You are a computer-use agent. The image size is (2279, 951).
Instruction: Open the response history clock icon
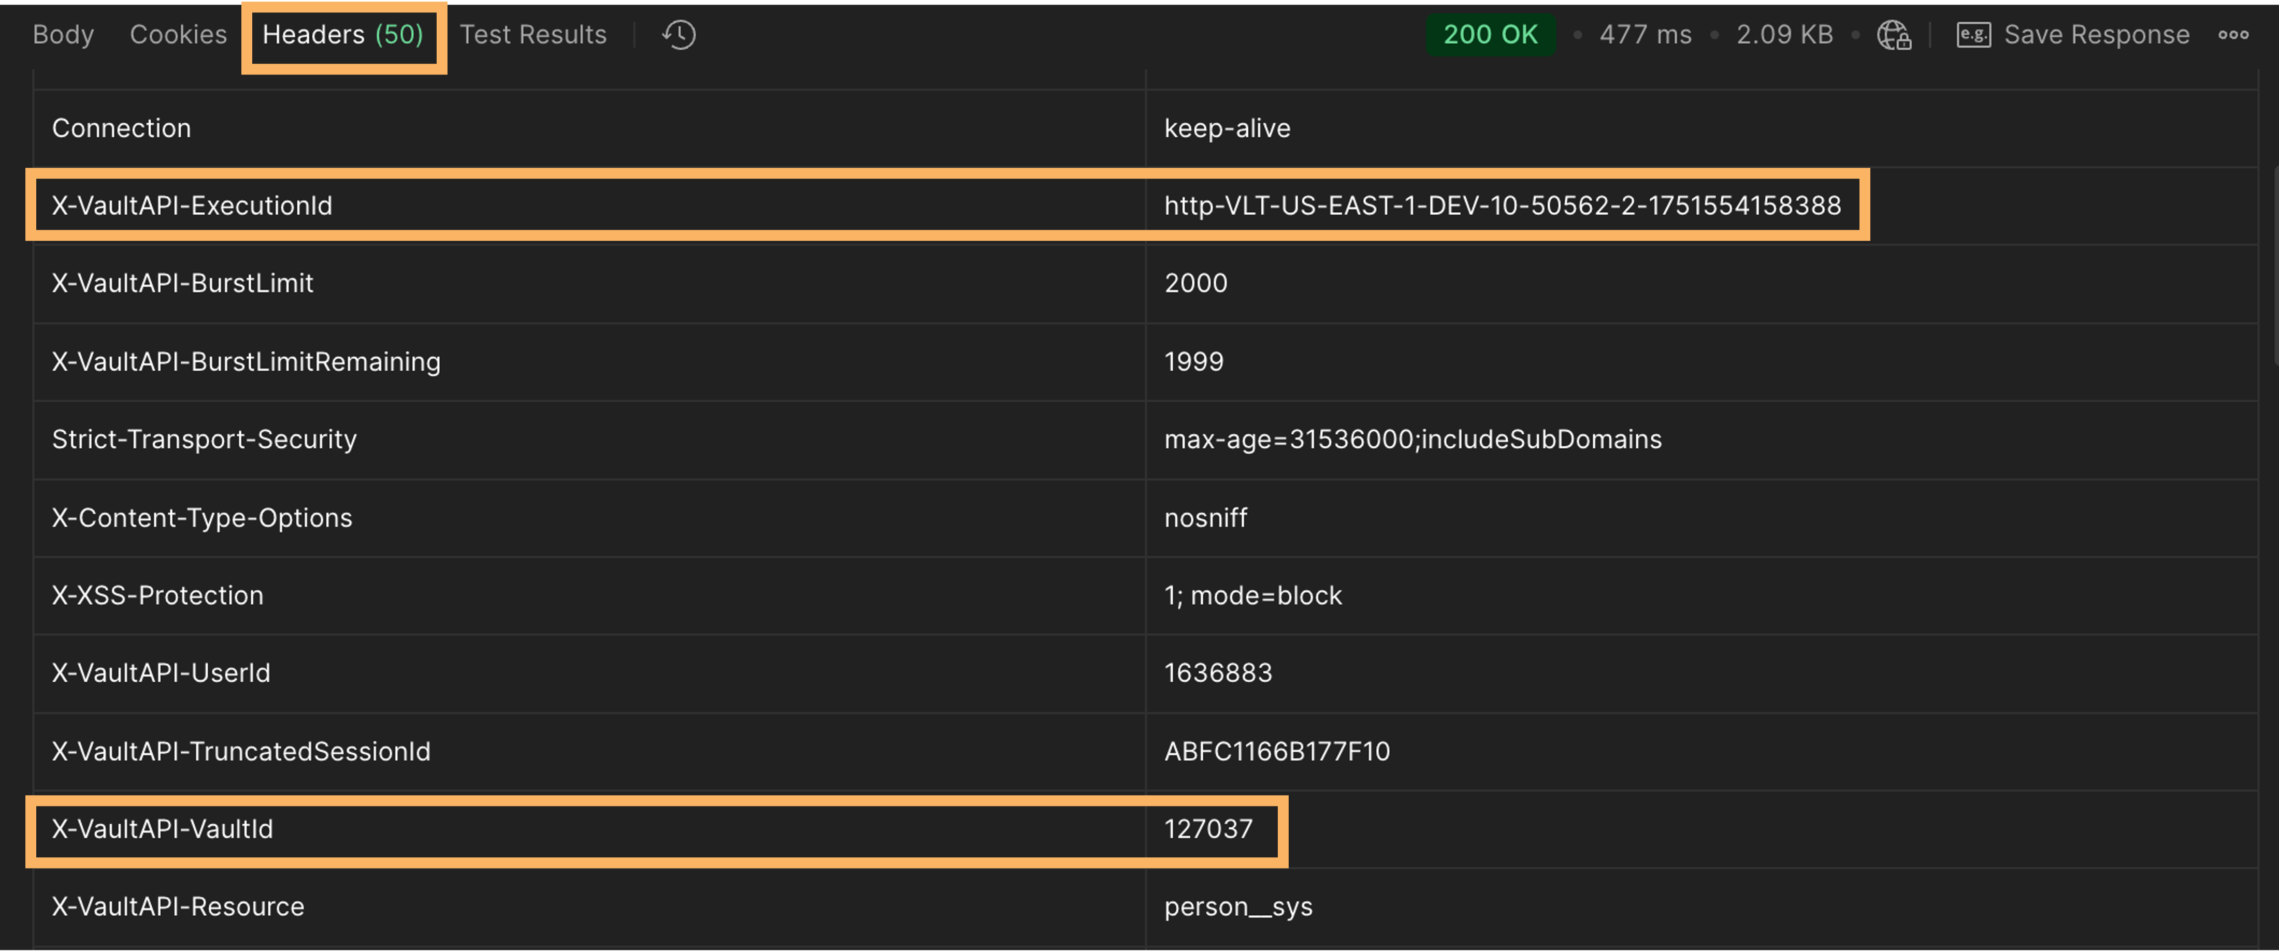pyautogui.click(x=679, y=35)
